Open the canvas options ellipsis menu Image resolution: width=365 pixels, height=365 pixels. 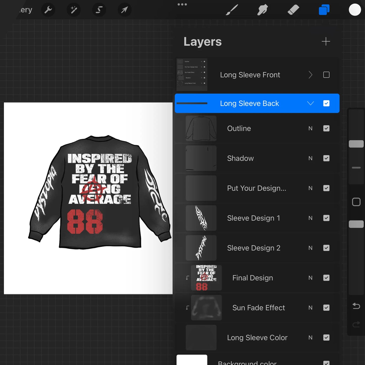pyautogui.click(x=182, y=4)
